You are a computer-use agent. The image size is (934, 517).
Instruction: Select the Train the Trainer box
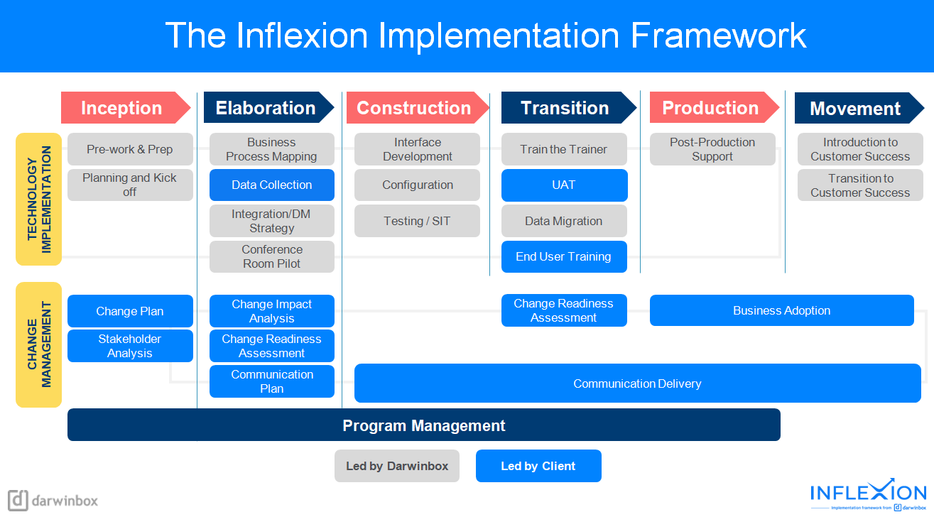point(564,149)
